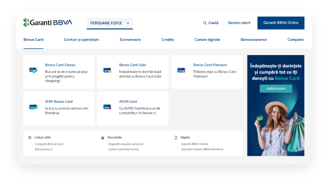Viewport: 328px width, 185px height.
Task: Open the Campanii menu
Action: [x=295, y=39]
